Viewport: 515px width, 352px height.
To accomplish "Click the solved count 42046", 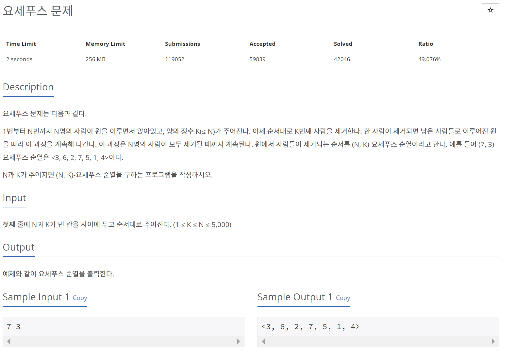I will [342, 59].
